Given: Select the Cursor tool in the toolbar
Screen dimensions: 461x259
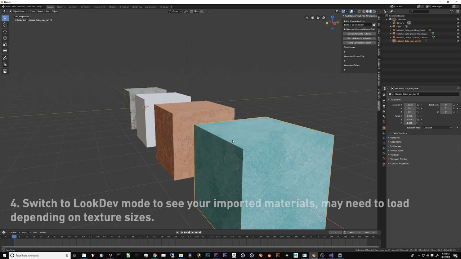Looking at the screenshot, I should pyautogui.click(x=5, y=24).
